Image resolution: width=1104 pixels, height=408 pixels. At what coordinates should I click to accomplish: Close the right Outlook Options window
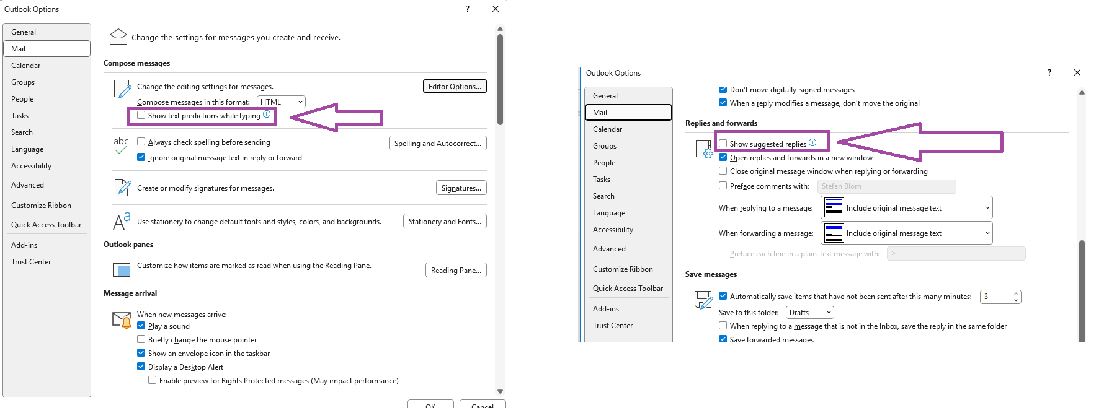[1077, 72]
